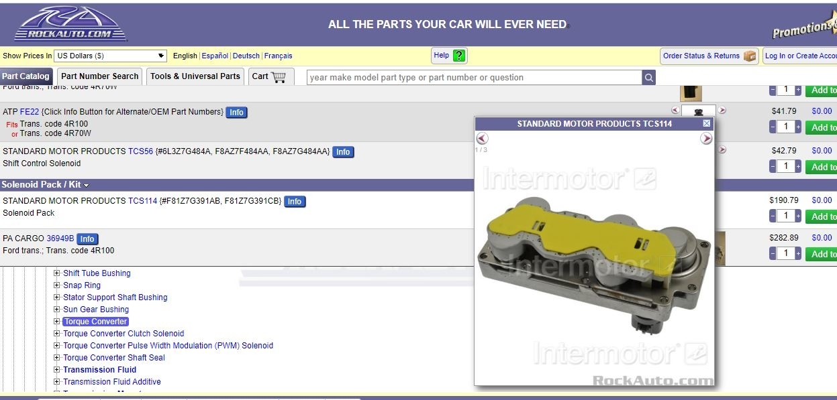Click Info button for TCS56
This screenshot has width=837, height=400.
click(x=343, y=152)
